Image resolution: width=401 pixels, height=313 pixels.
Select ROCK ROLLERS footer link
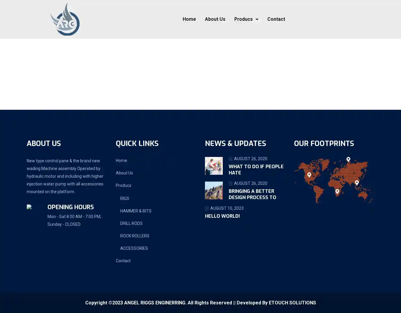click(135, 236)
